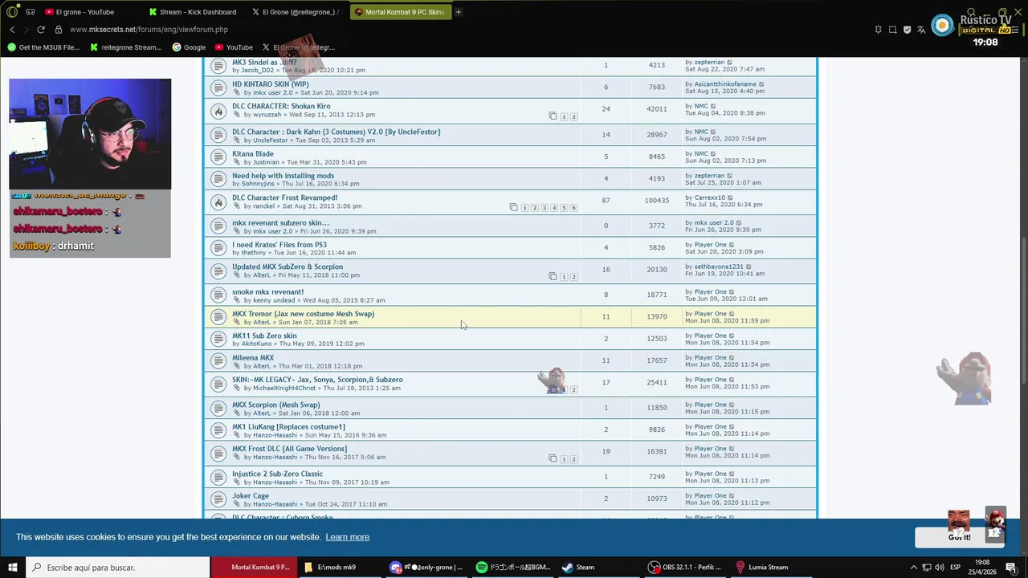The width and height of the screenshot is (1028, 578).
Task: Jump to last post of Mileena MKX
Action: tap(732, 358)
